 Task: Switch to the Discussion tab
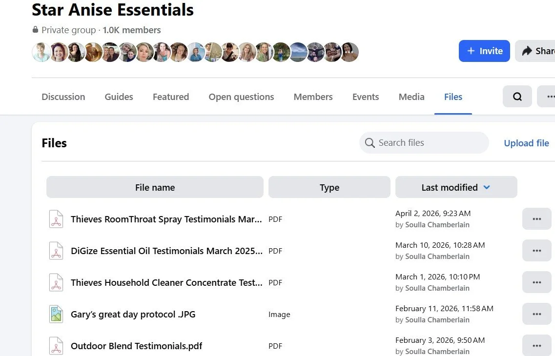click(63, 97)
